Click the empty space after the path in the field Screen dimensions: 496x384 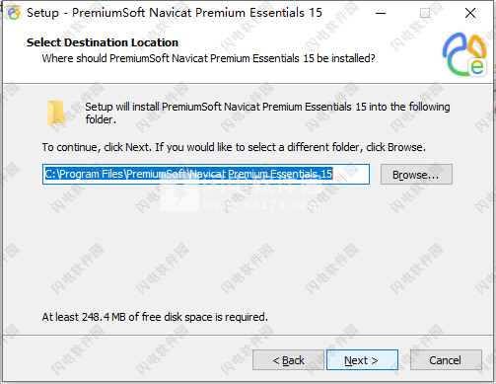(x=350, y=174)
